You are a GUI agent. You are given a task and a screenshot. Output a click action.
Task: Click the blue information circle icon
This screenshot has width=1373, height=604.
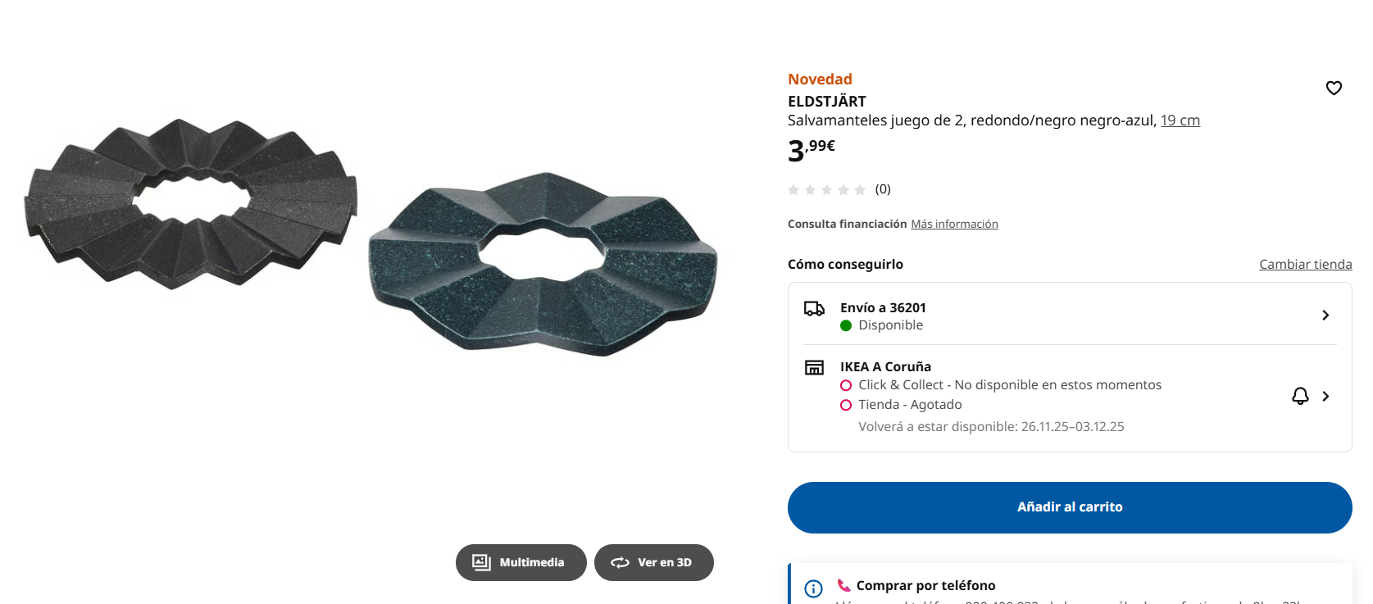(813, 588)
